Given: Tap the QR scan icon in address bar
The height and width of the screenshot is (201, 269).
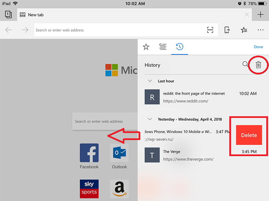Looking at the screenshot, I should pyautogui.click(x=210, y=30).
